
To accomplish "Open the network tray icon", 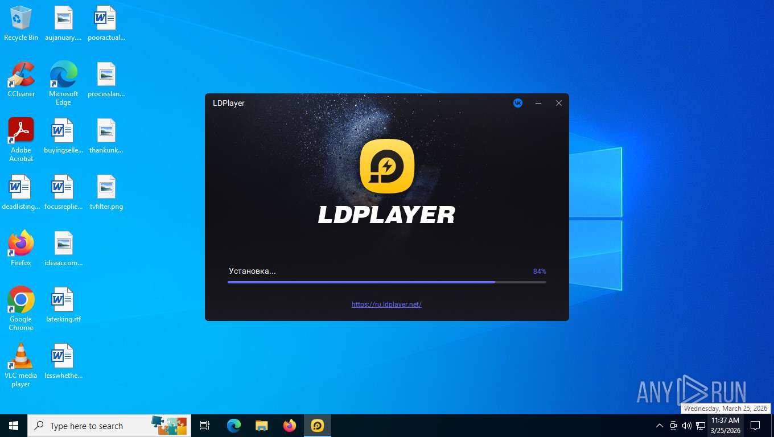I will [701, 426].
